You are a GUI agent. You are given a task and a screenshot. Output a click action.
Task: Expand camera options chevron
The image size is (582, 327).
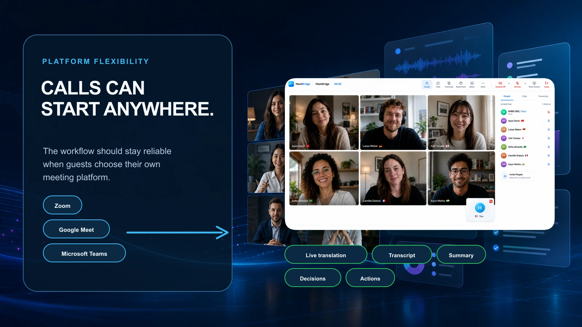(x=509, y=84)
